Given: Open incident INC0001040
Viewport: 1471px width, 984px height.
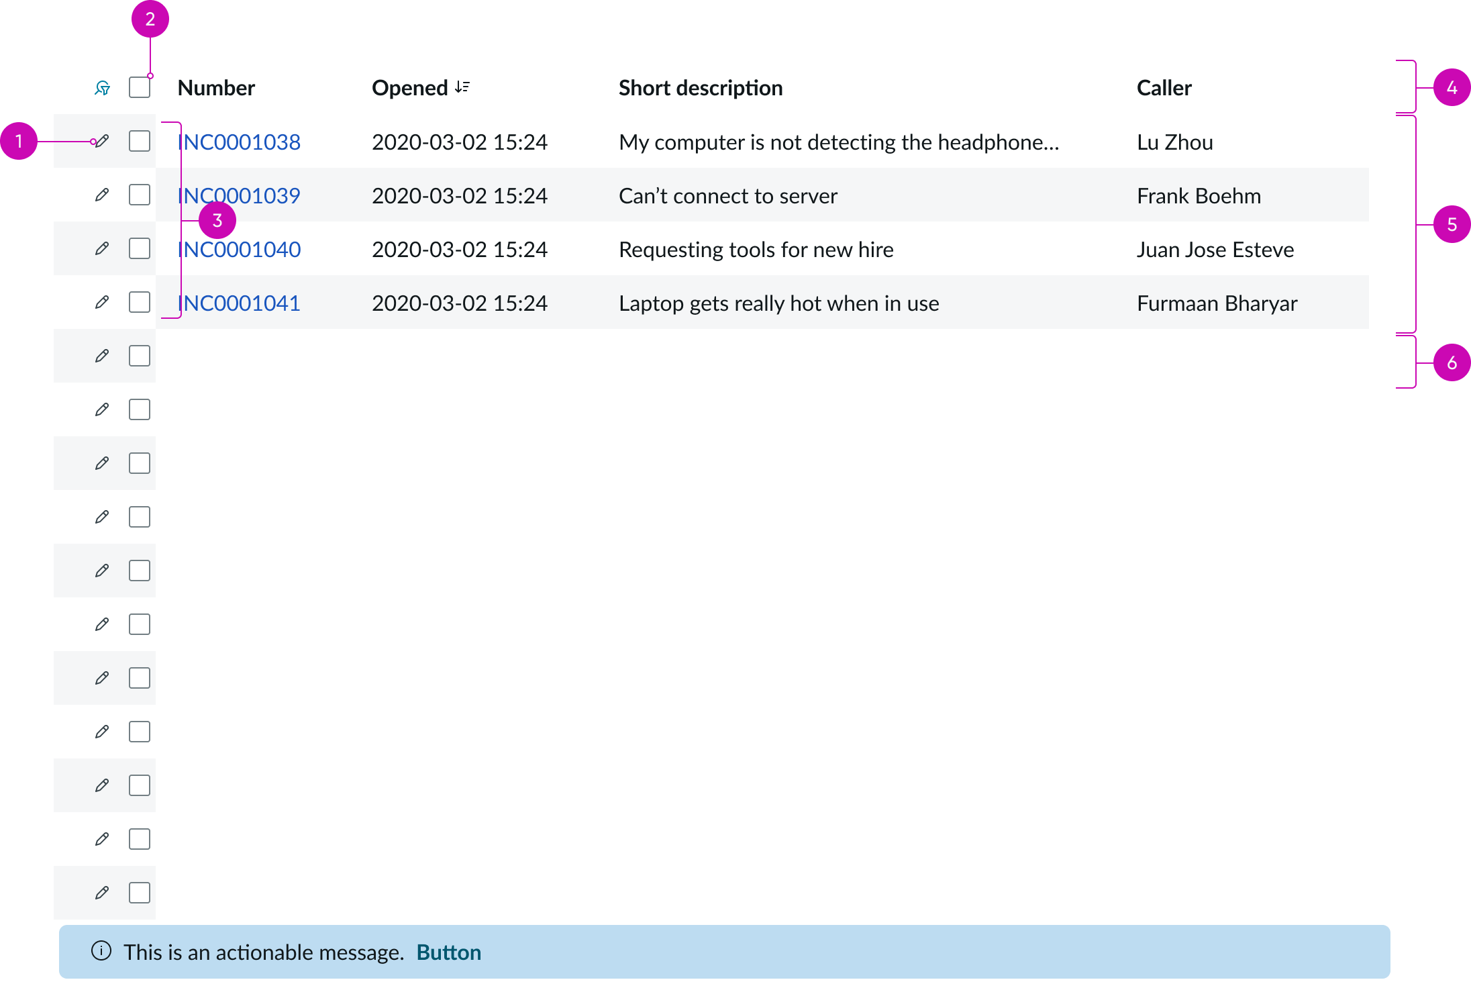Looking at the screenshot, I should click(238, 248).
